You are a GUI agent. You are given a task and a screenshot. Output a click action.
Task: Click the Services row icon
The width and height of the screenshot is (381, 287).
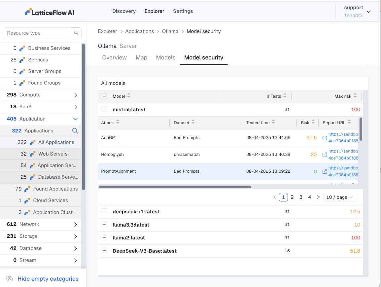22,60
